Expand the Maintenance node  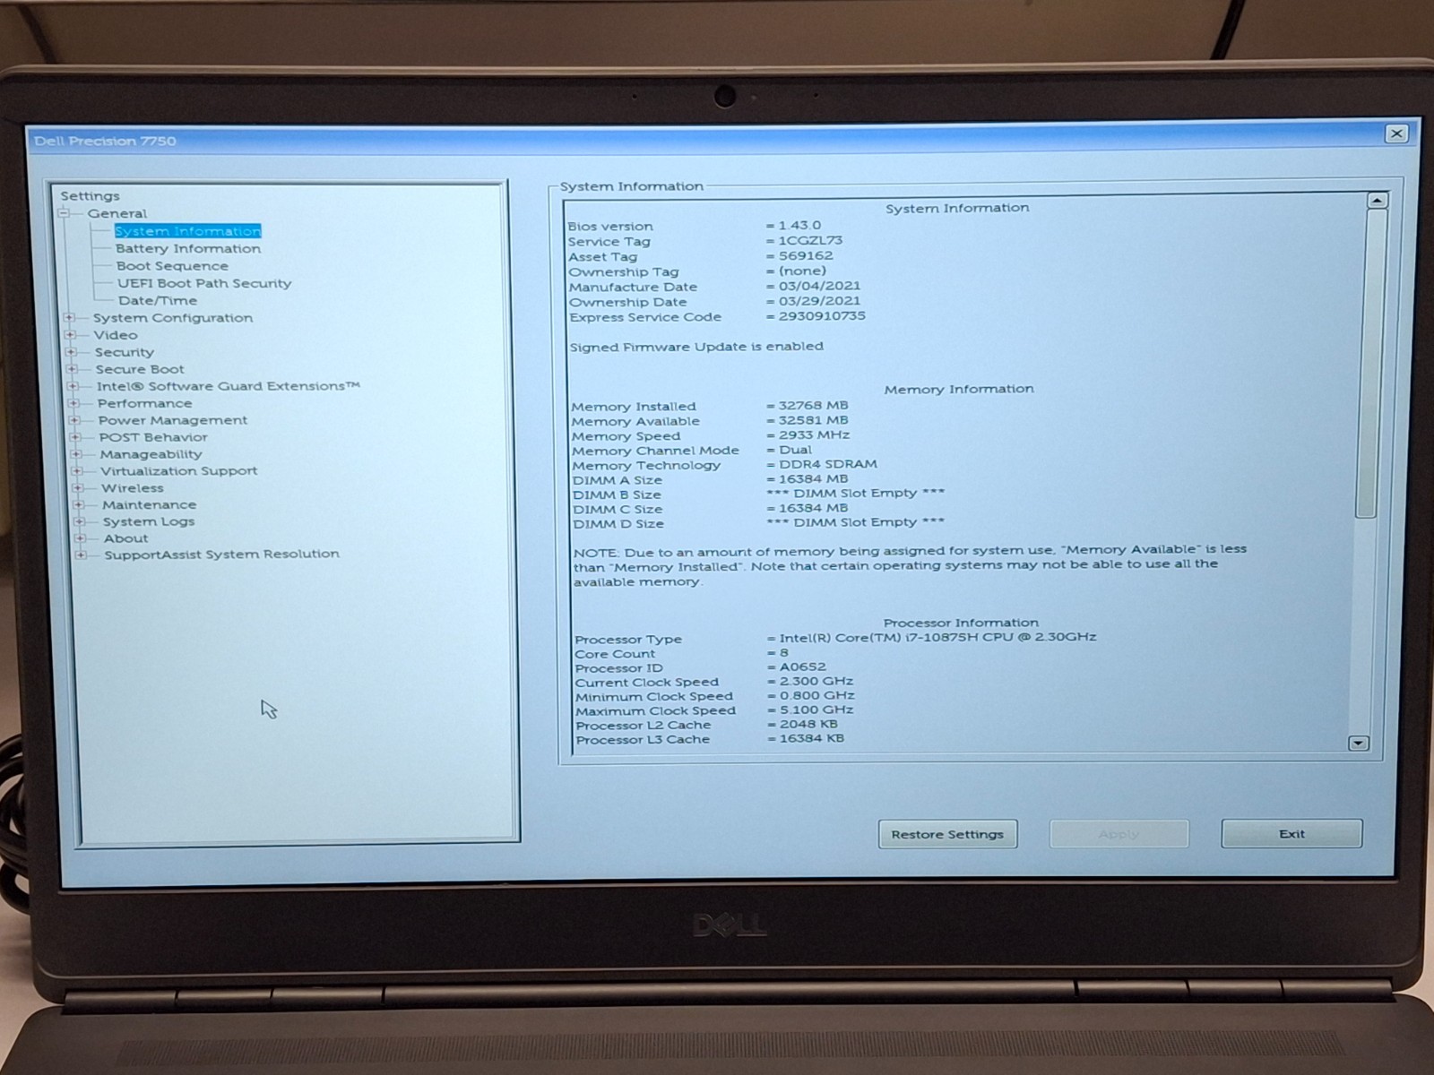(x=80, y=504)
